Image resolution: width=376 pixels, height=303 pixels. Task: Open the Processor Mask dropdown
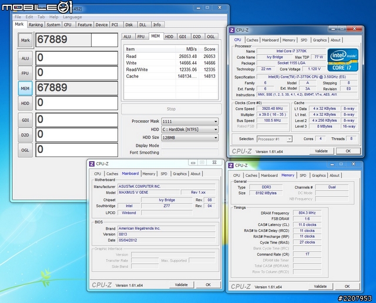point(190,121)
